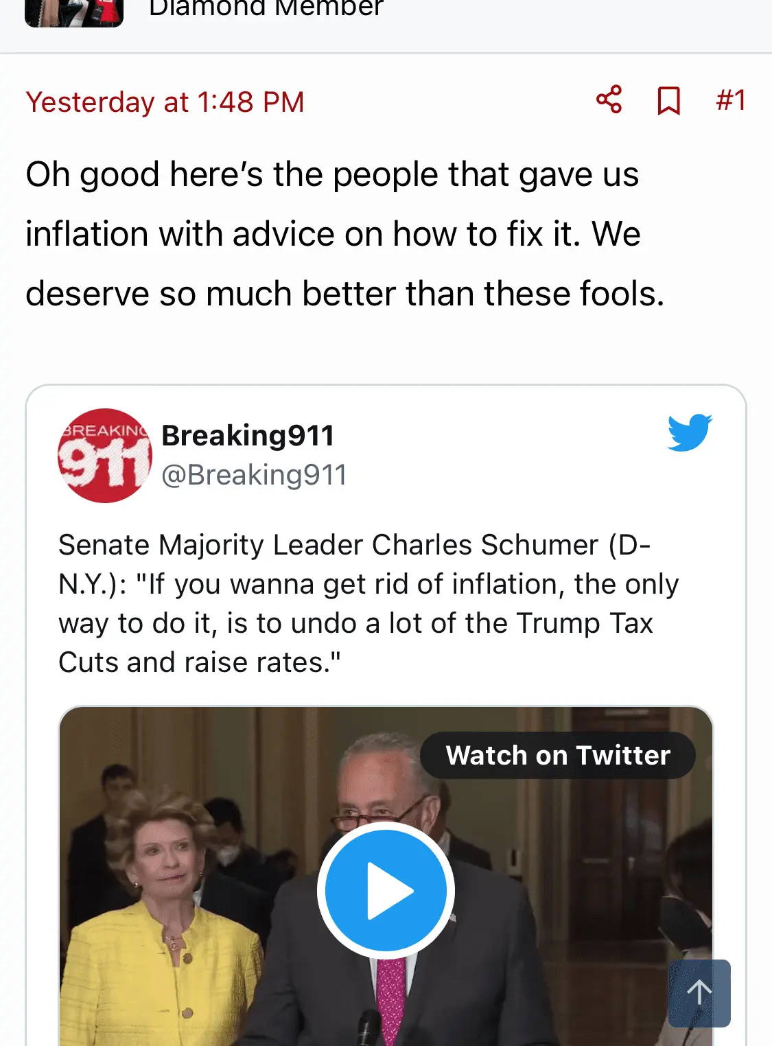Click 'Trump Tax' in the tweet text
This screenshot has width=772, height=1046.
click(x=585, y=623)
